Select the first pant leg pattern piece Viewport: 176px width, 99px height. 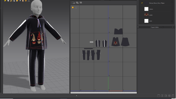(84, 55)
